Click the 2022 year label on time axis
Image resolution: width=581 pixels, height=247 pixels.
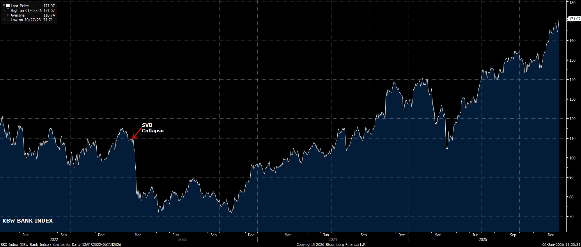click(54, 239)
